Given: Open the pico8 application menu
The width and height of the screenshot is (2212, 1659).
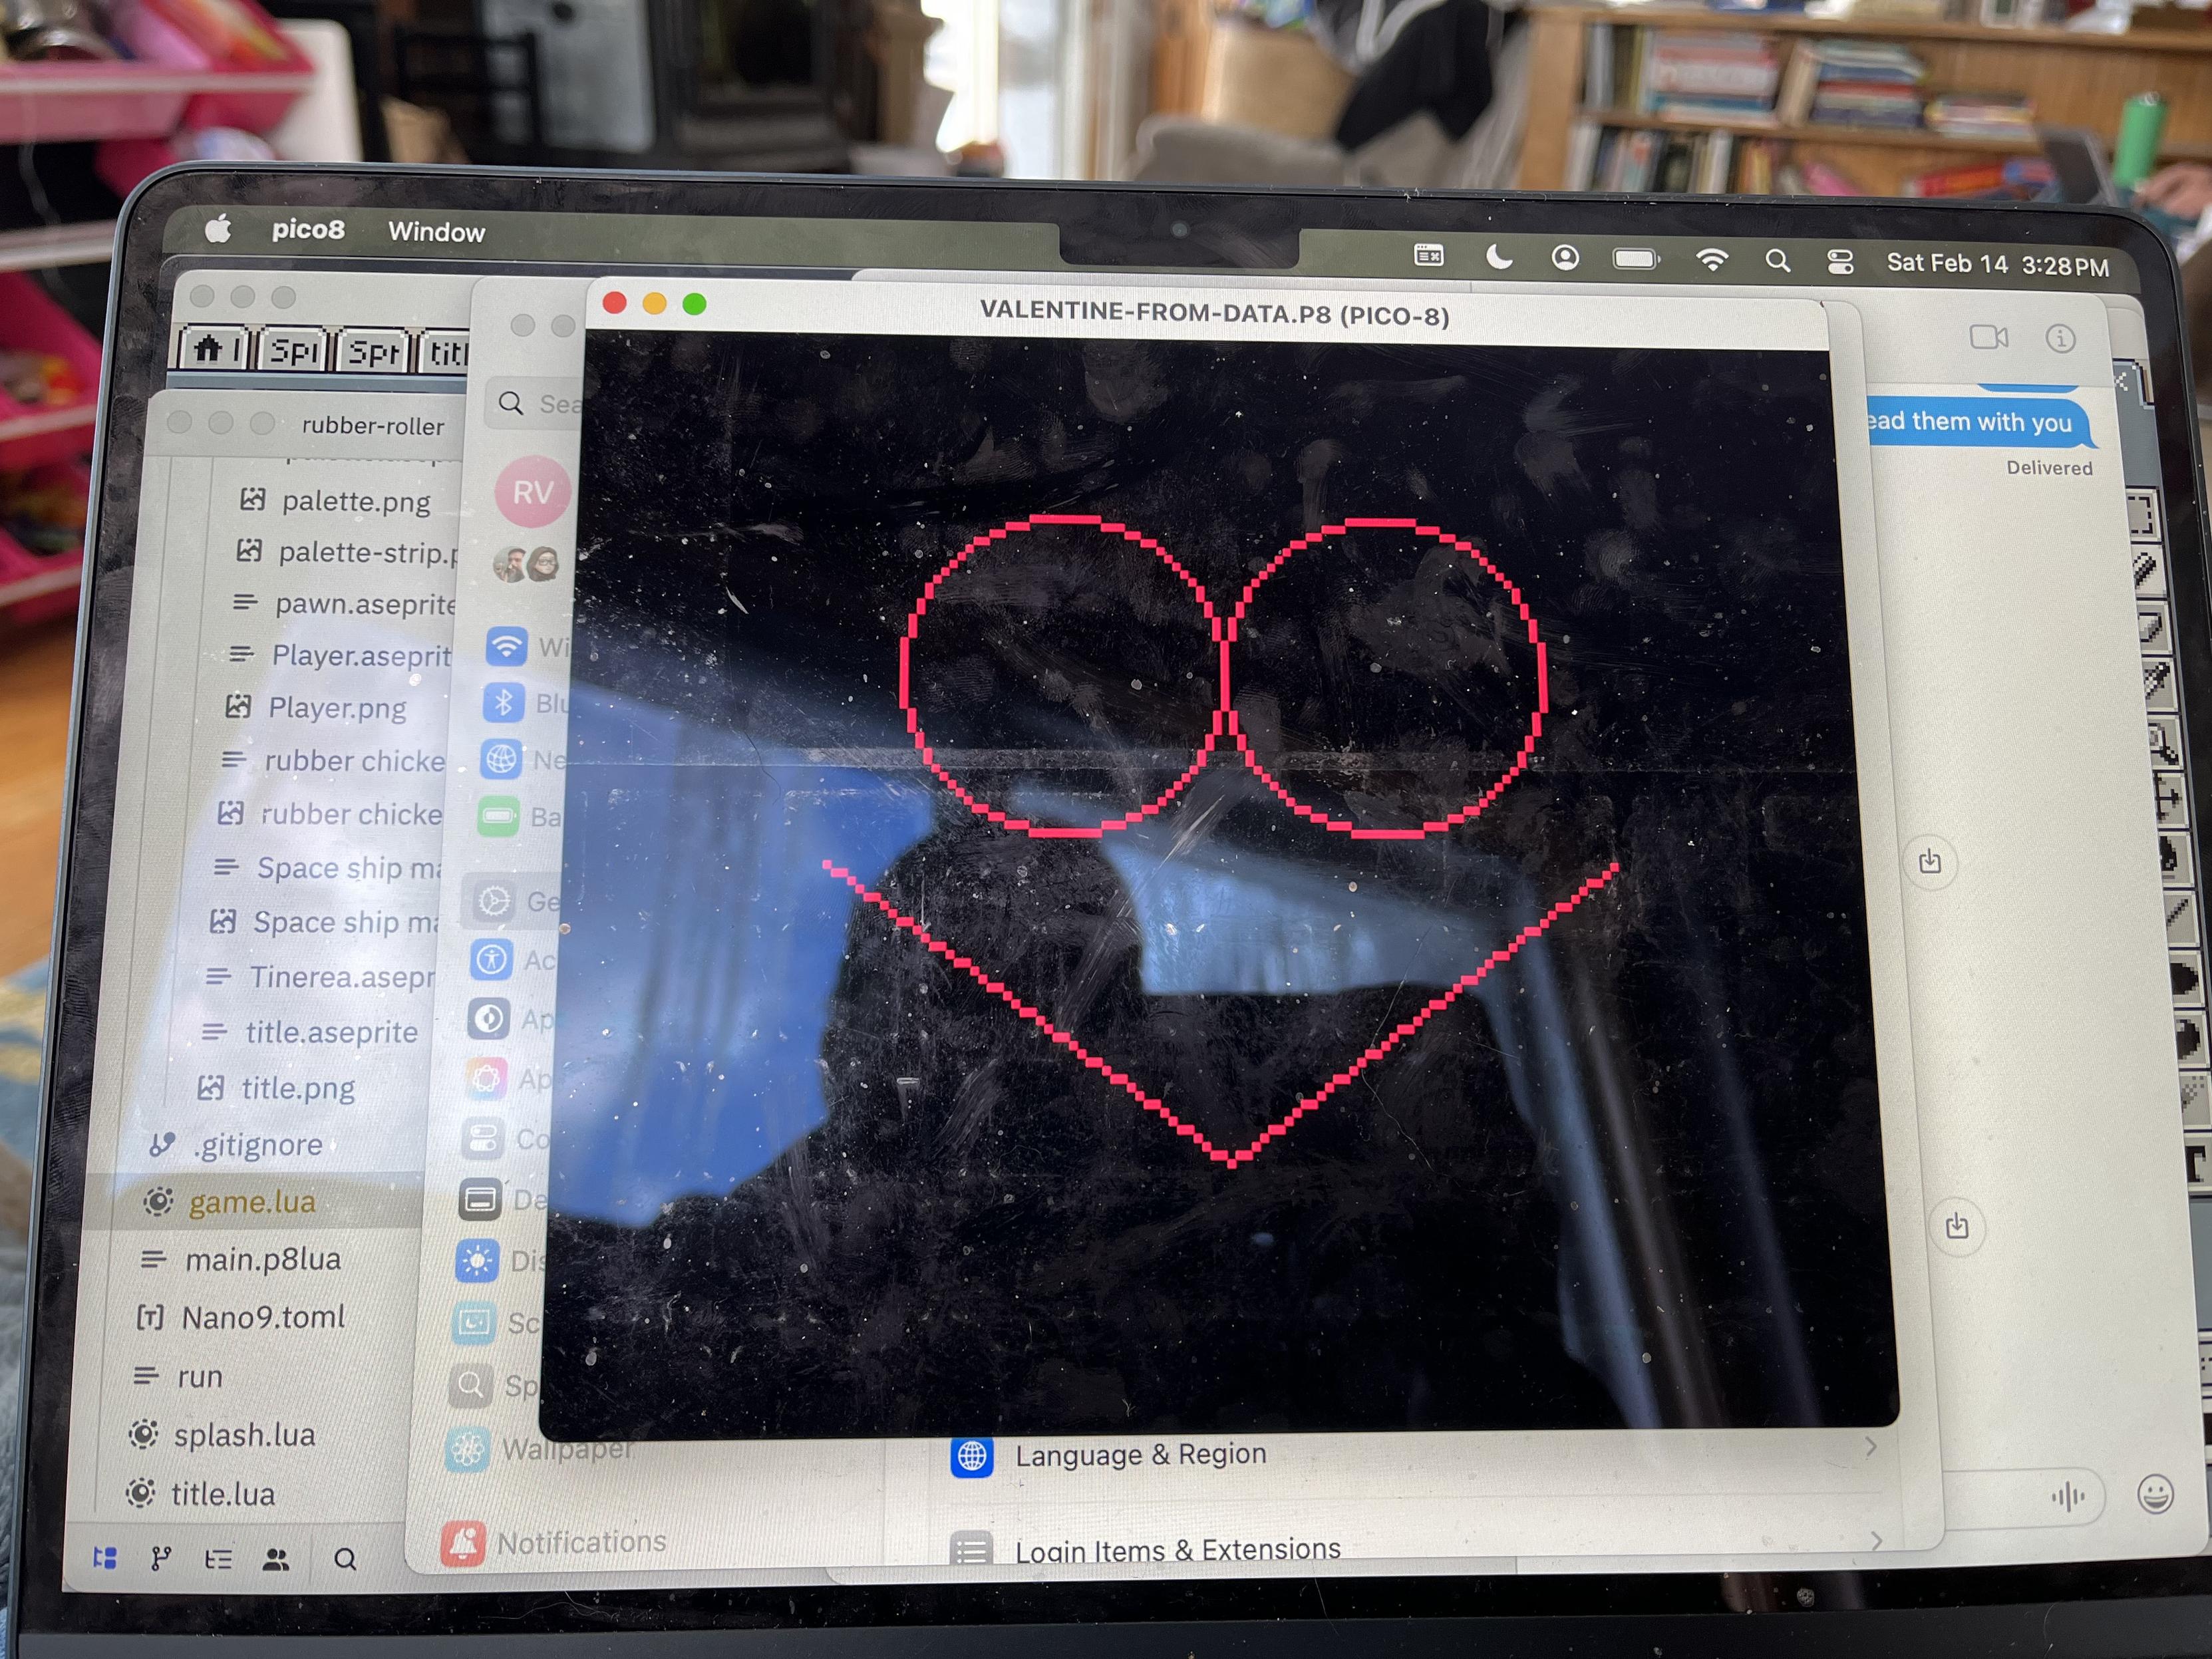Looking at the screenshot, I should coord(308,230).
